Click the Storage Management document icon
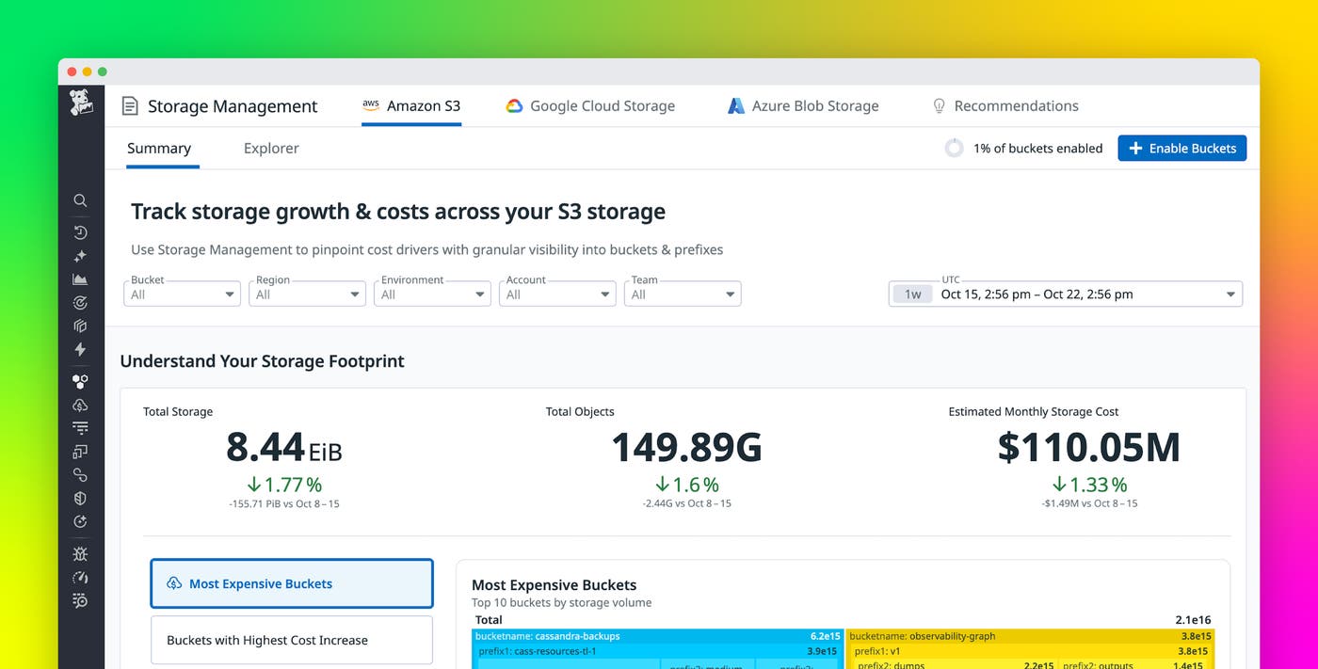Screen dimensions: 1318x669 coord(129,106)
